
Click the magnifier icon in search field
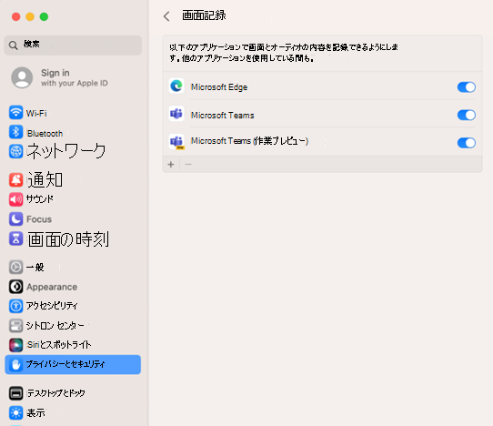click(x=14, y=46)
